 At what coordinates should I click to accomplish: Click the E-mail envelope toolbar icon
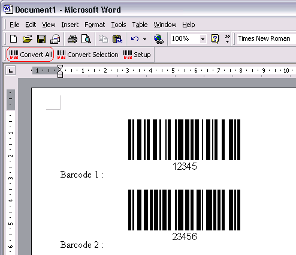pyautogui.click(x=55, y=39)
